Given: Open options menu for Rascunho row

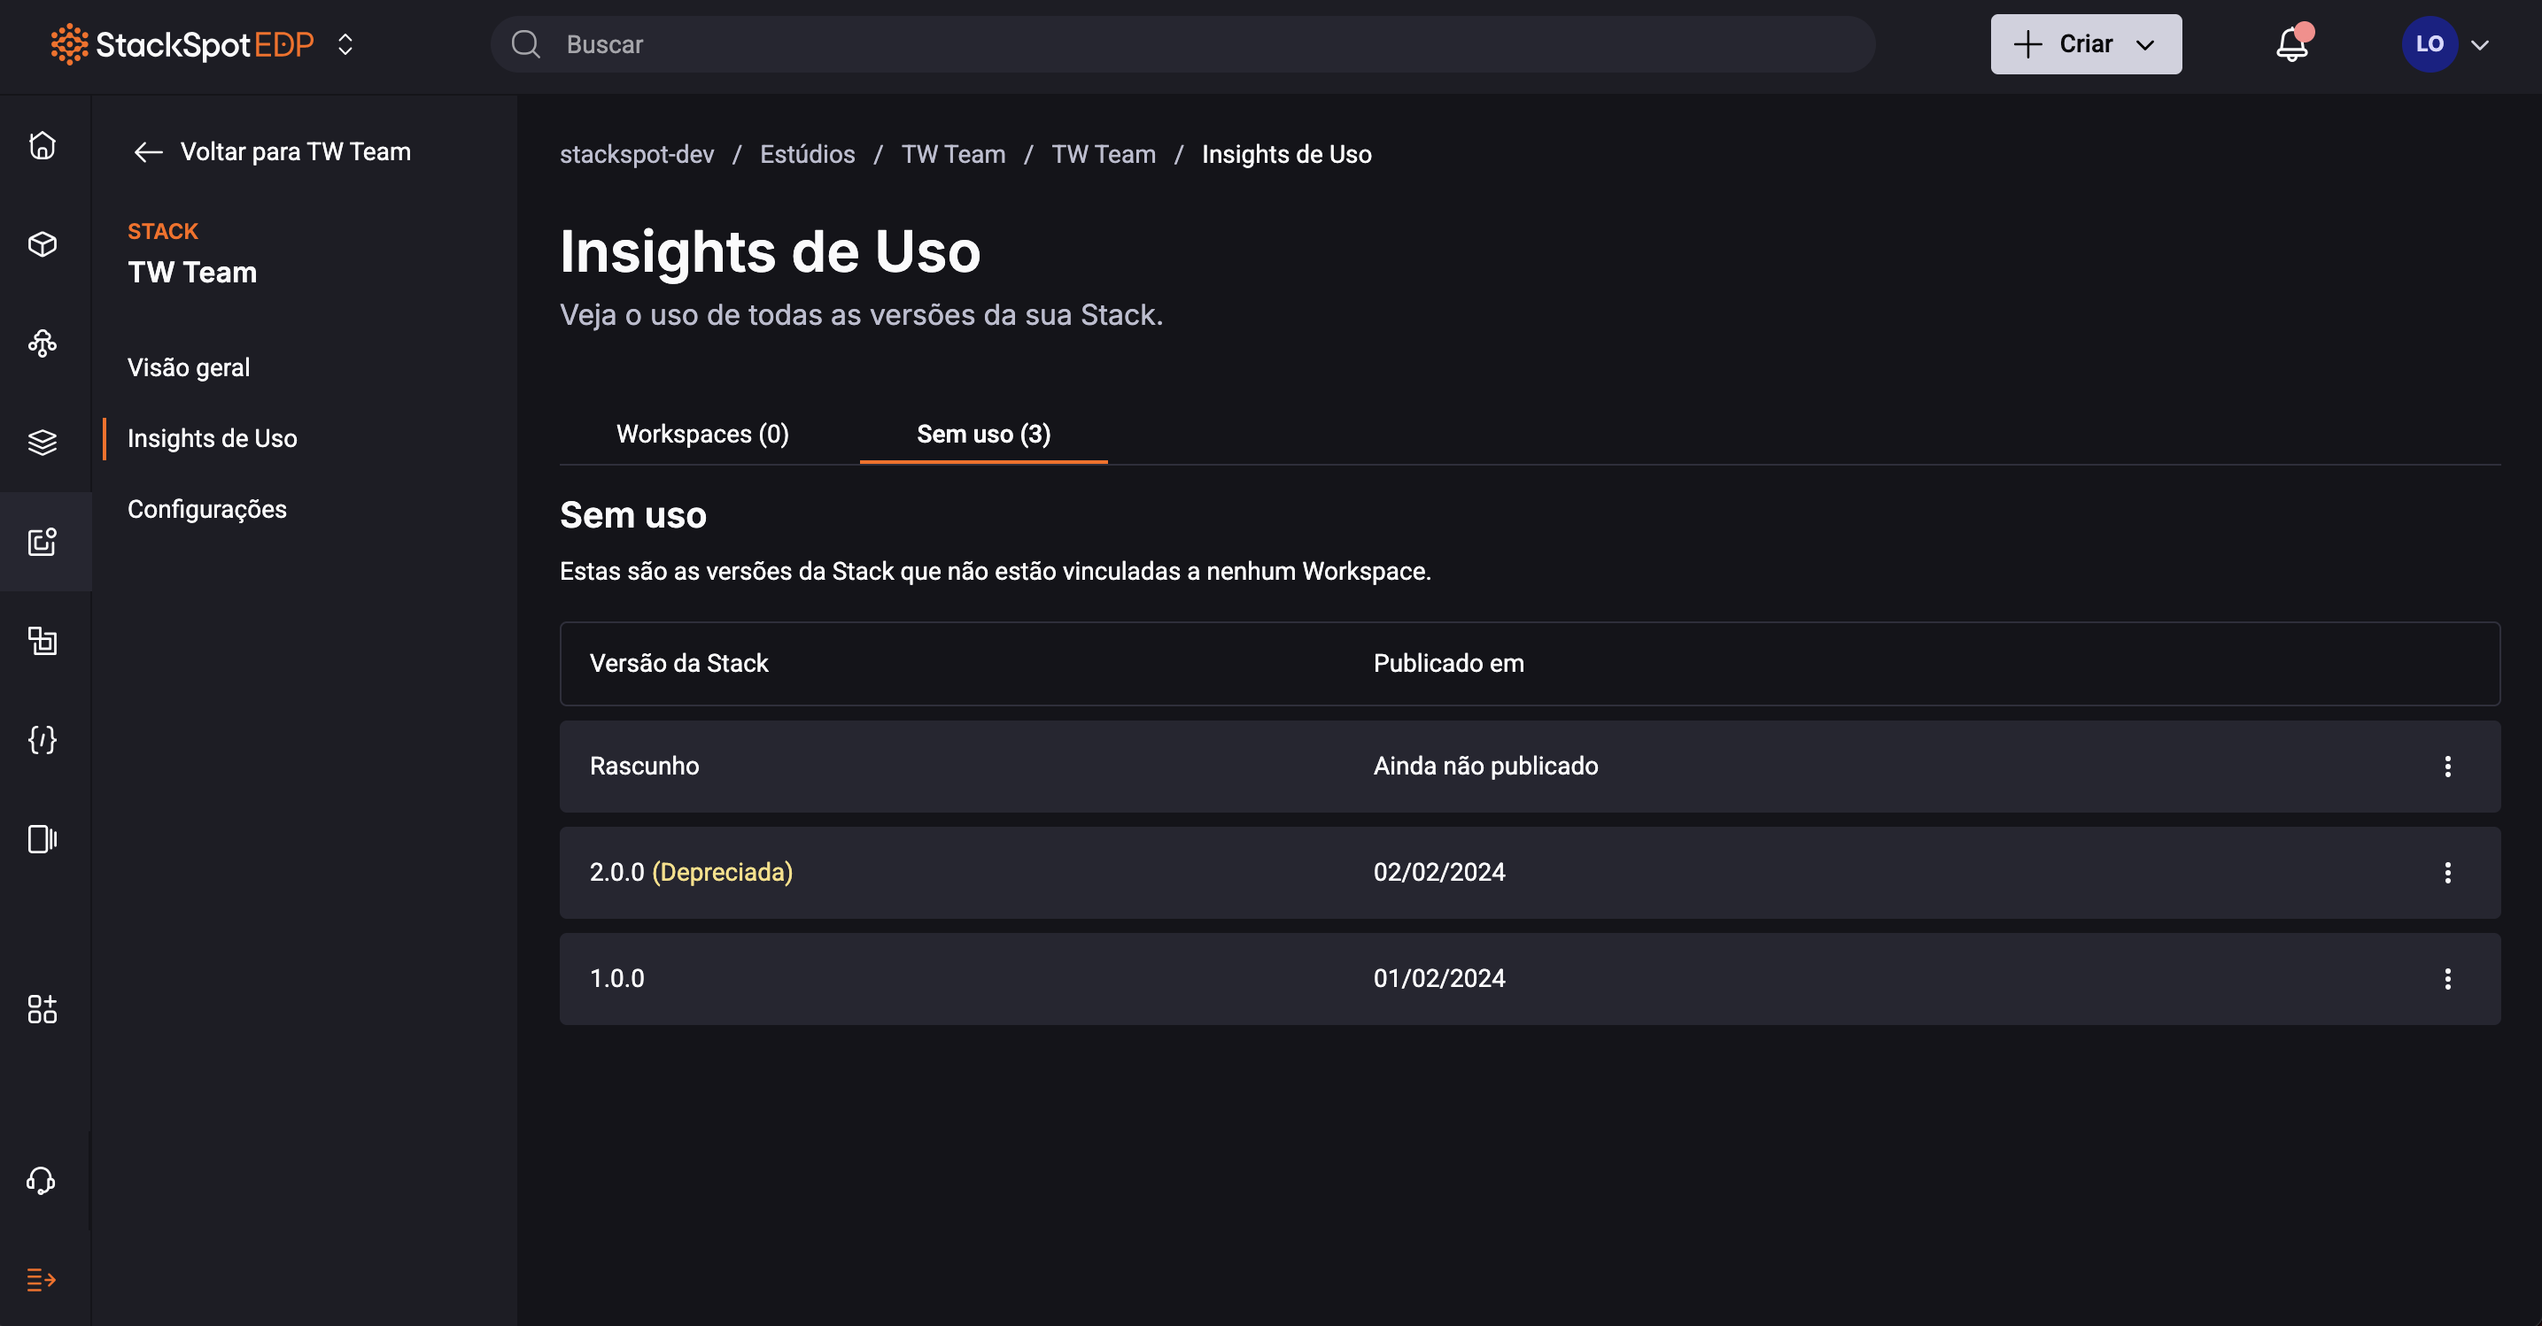Looking at the screenshot, I should pyautogui.click(x=2447, y=766).
